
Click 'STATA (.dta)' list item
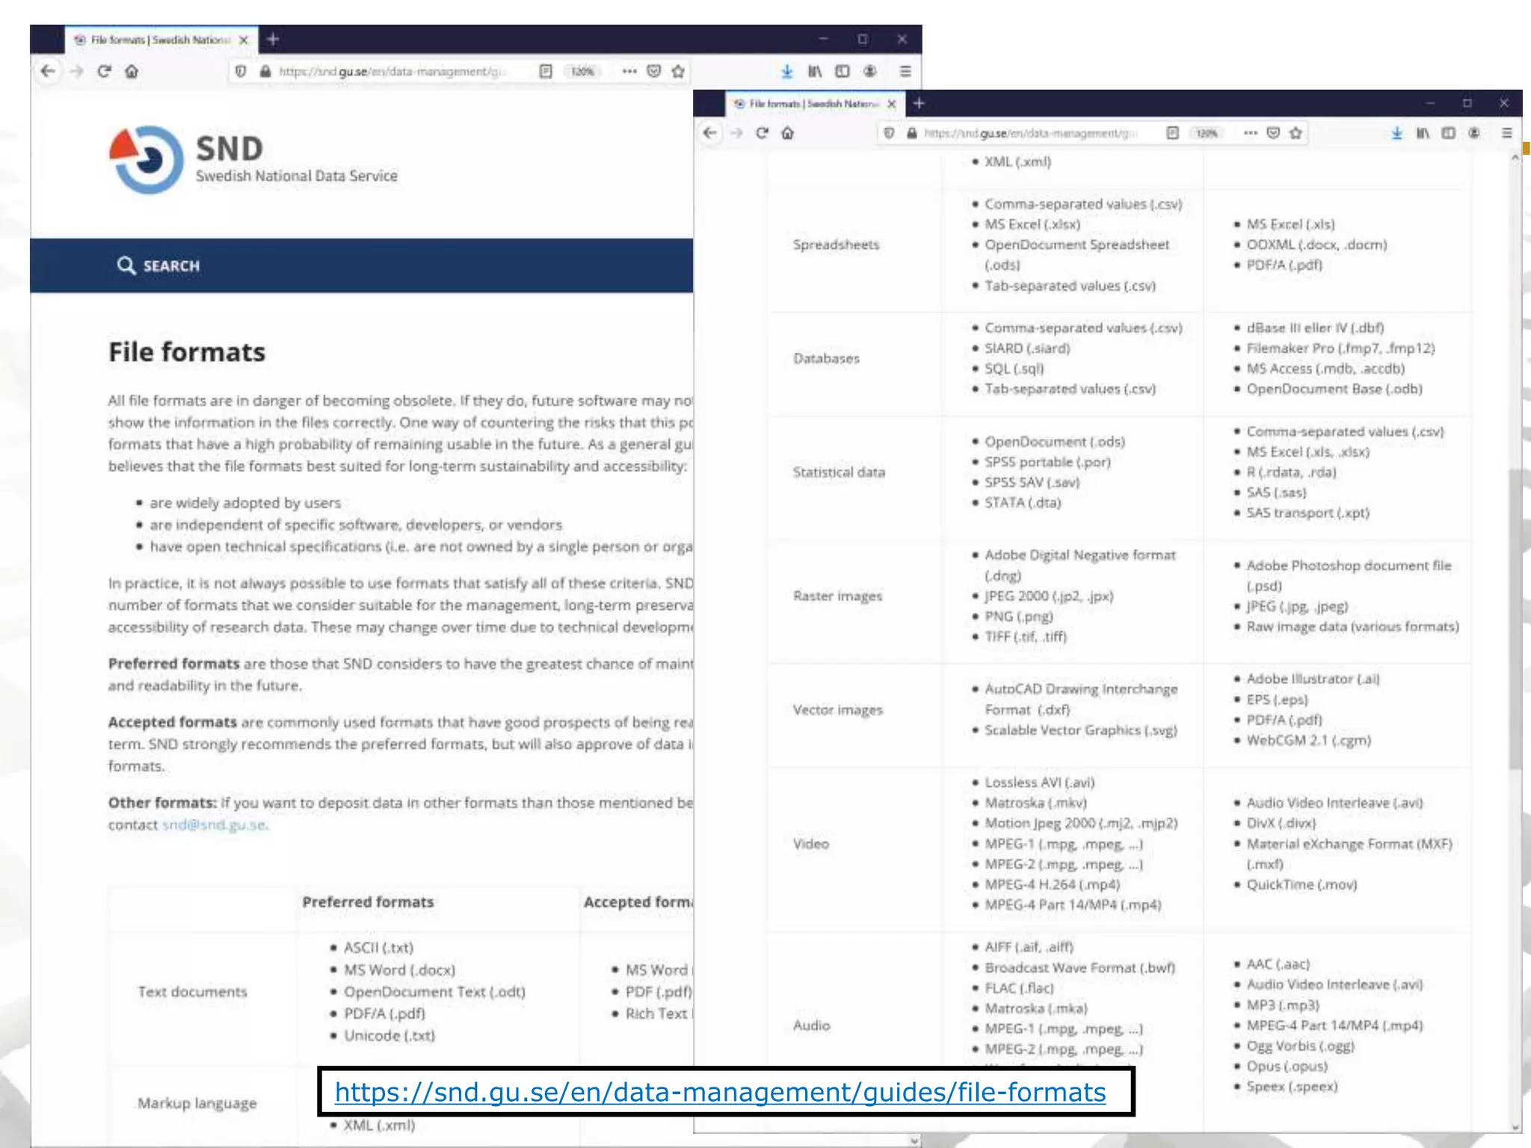point(1023,503)
